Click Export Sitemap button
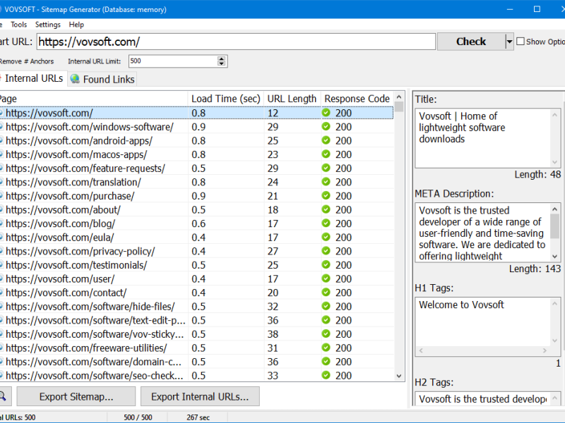 pyautogui.click(x=76, y=396)
